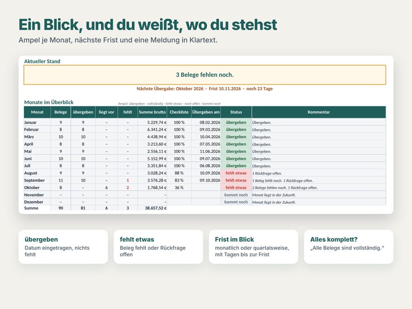Click the amount 3.351,84 € for Juli

pos(157,166)
